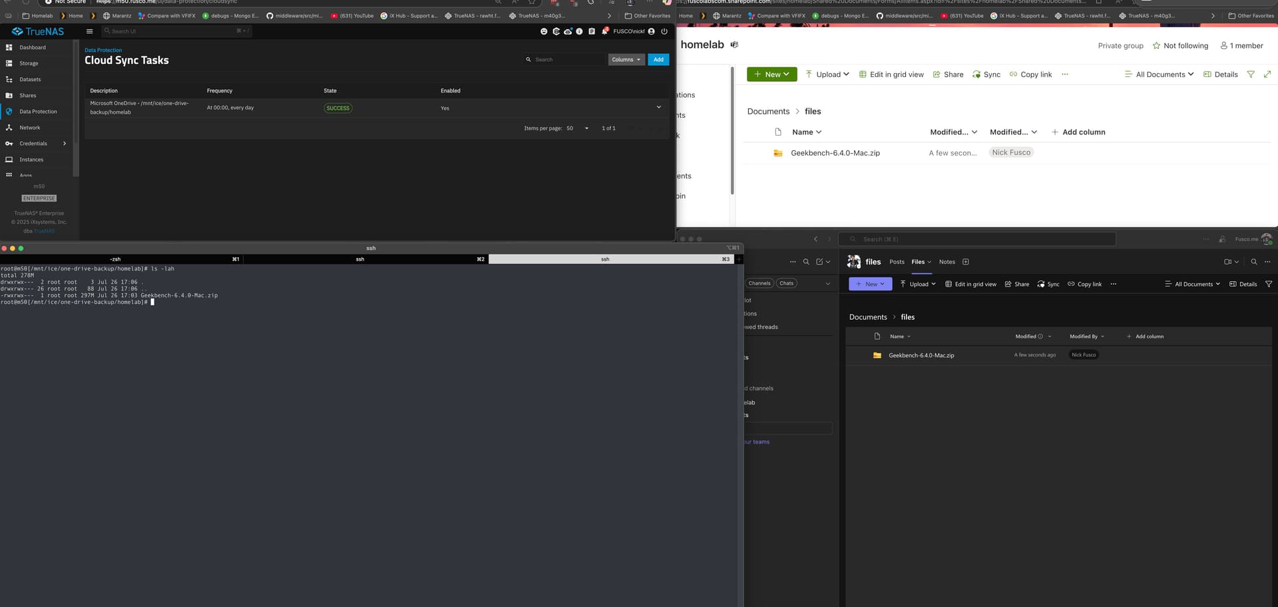Select the third ssh terminal tab
This screenshot has width=1278, height=607.
pos(611,259)
